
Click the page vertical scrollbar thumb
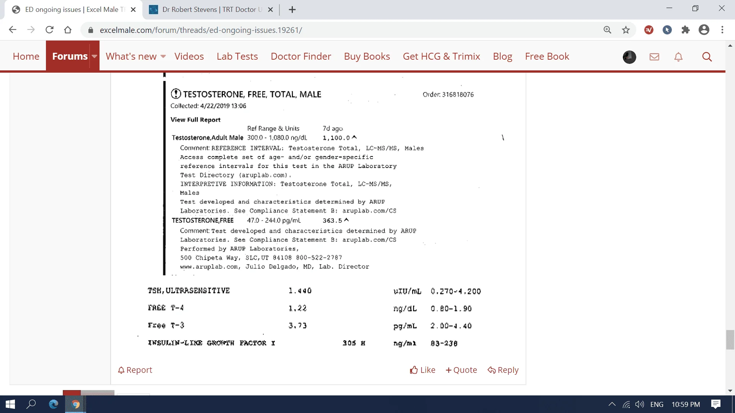point(730,340)
